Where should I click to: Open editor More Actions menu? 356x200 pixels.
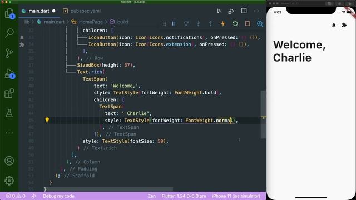pyautogui.click(x=256, y=11)
